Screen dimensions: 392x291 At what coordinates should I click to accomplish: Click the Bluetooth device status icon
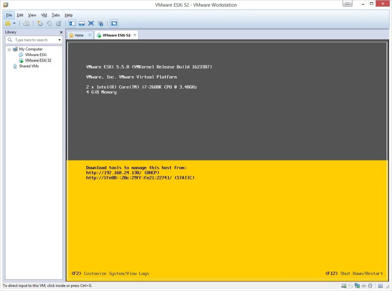tap(370, 286)
